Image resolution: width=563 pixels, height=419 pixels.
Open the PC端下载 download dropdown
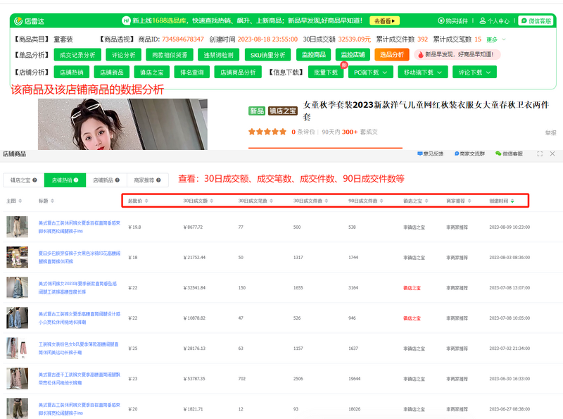pyautogui.click(x=371, y=71)
